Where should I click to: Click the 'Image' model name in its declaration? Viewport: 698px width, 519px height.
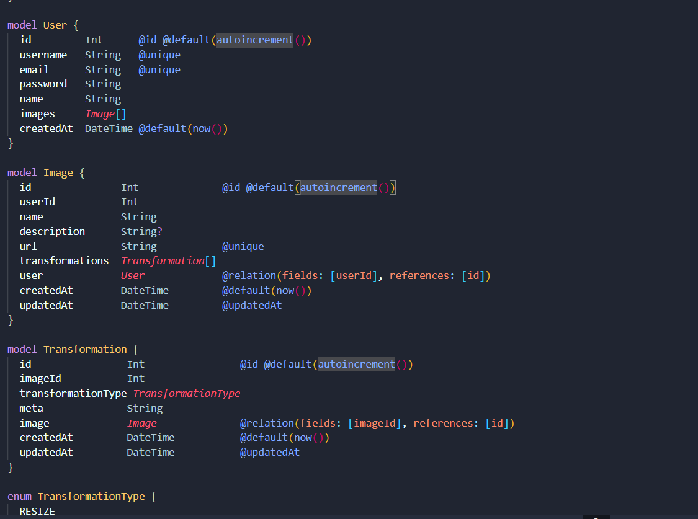coord(58,172)
